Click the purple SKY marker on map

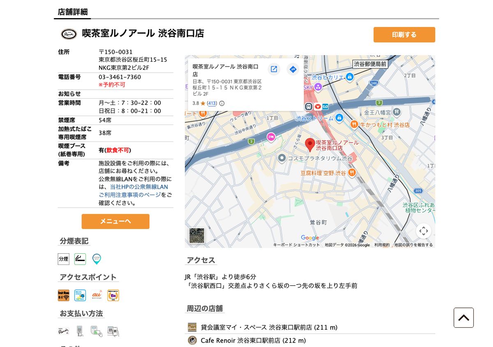click(318, 87)
